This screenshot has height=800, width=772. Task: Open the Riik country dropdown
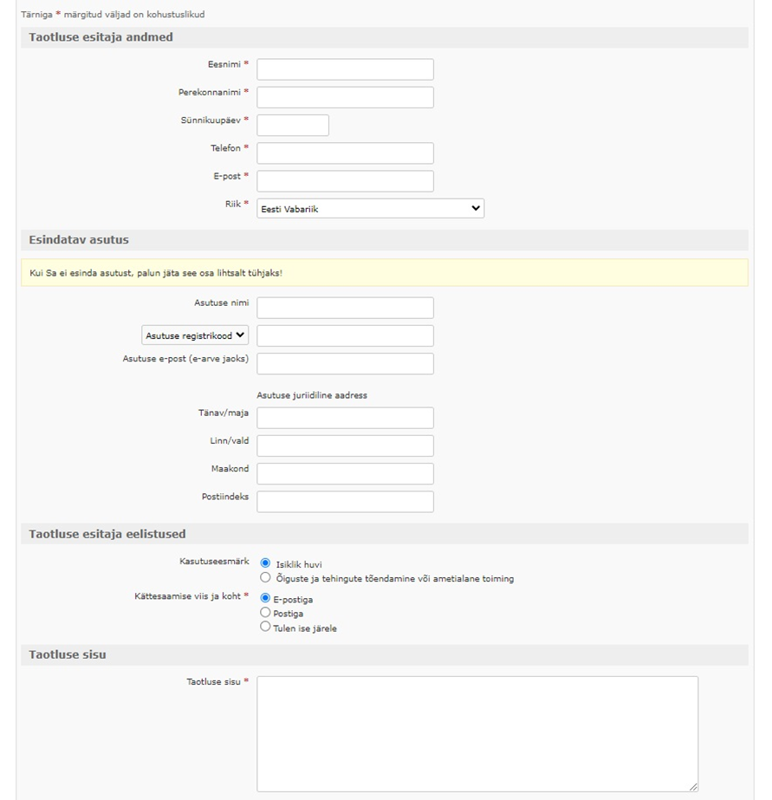pos(370,209)
